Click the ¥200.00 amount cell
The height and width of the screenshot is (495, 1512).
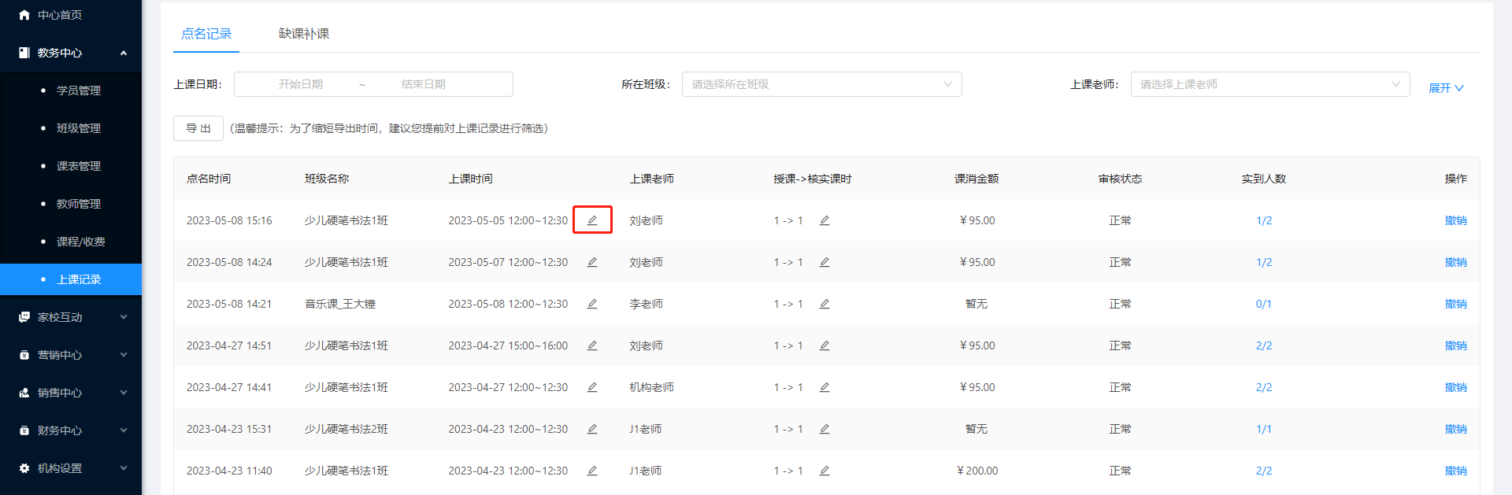click(x=976, y=471)
